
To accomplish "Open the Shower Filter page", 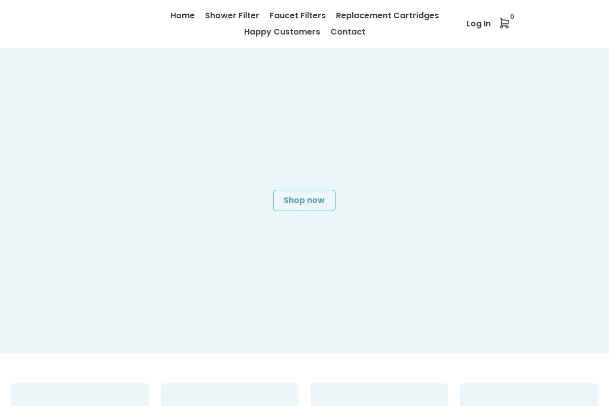I will pyautogui.click(x=232, y=16).
